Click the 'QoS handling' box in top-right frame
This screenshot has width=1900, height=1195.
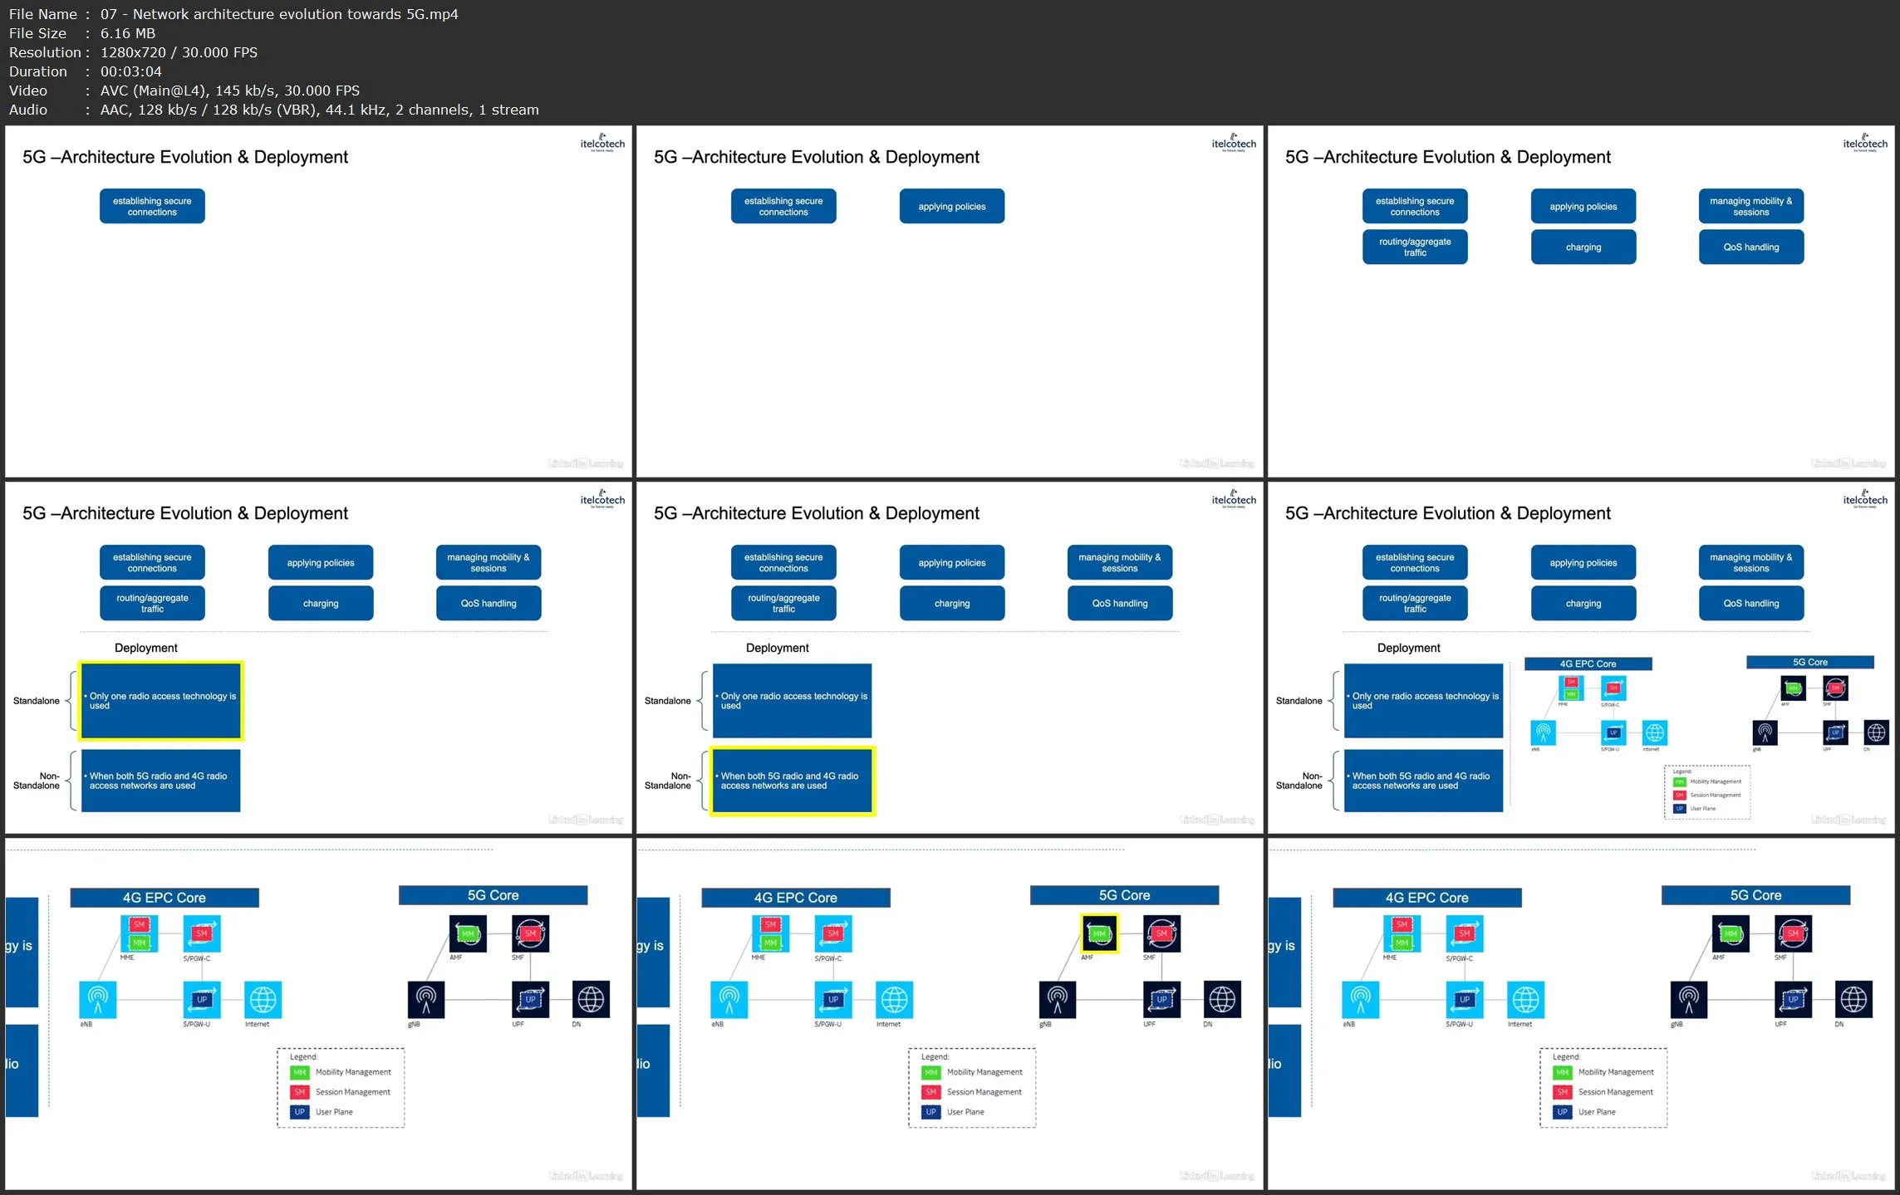pos(1750,247)
